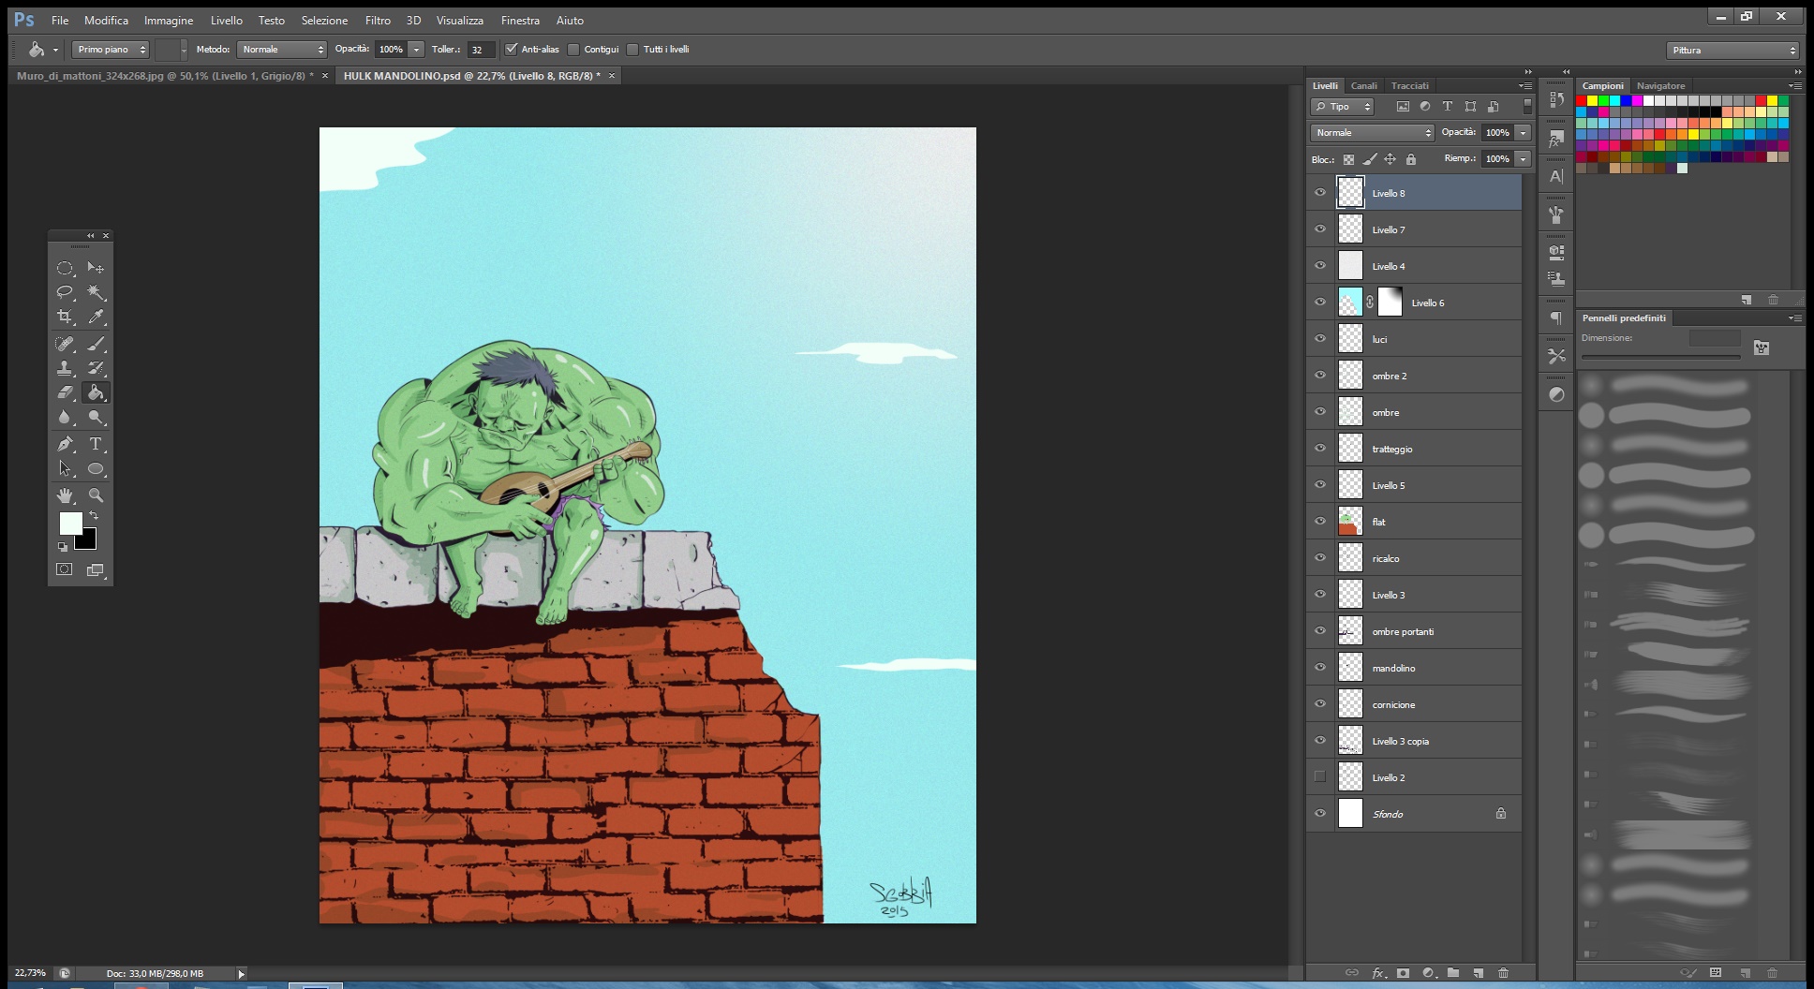Disable the Anti-alias checkbox
1814x989 pixels.
coord(511,50)
